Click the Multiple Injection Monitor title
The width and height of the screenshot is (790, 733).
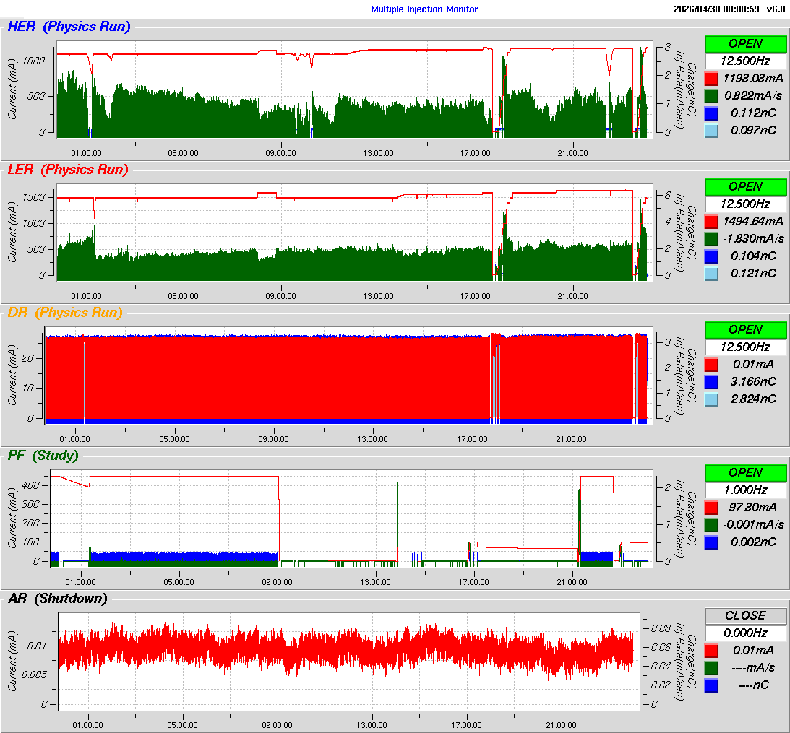[424, 9]
